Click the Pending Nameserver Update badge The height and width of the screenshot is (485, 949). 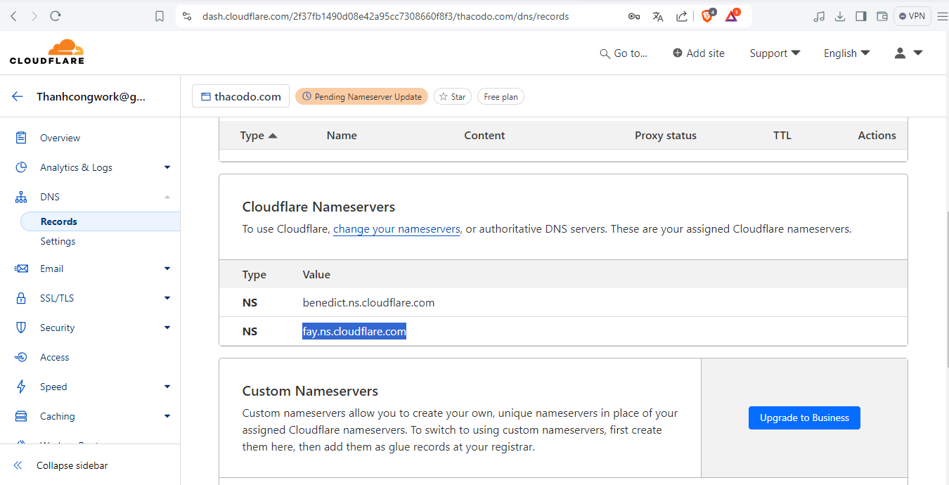point(361,97)
